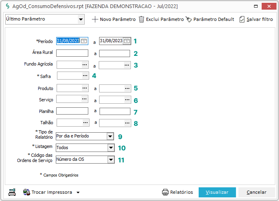279x201 pixels.
Task: Click the Relatórios printer icon
Action: click(165, 192)
